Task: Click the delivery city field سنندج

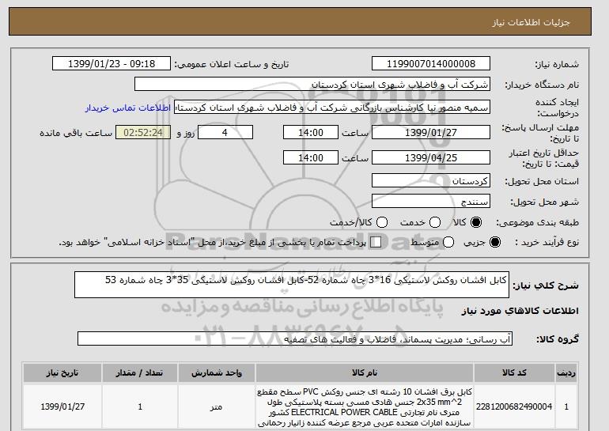Action: coord(431,202)
